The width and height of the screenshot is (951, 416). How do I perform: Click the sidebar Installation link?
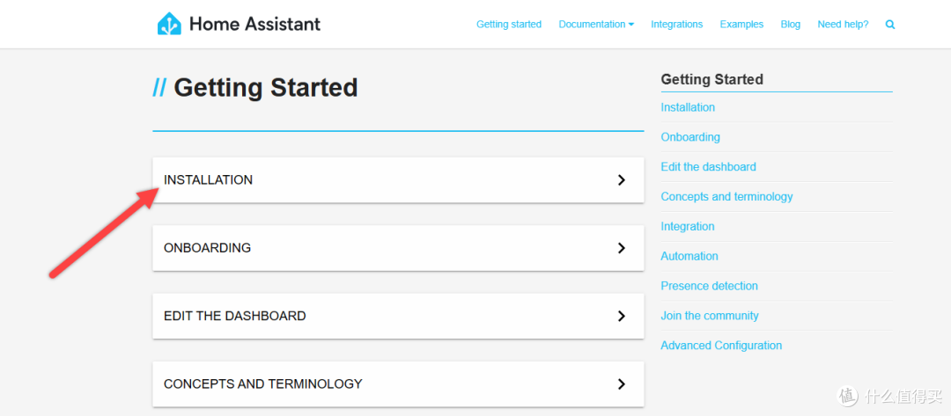click(x=688, y=107)
